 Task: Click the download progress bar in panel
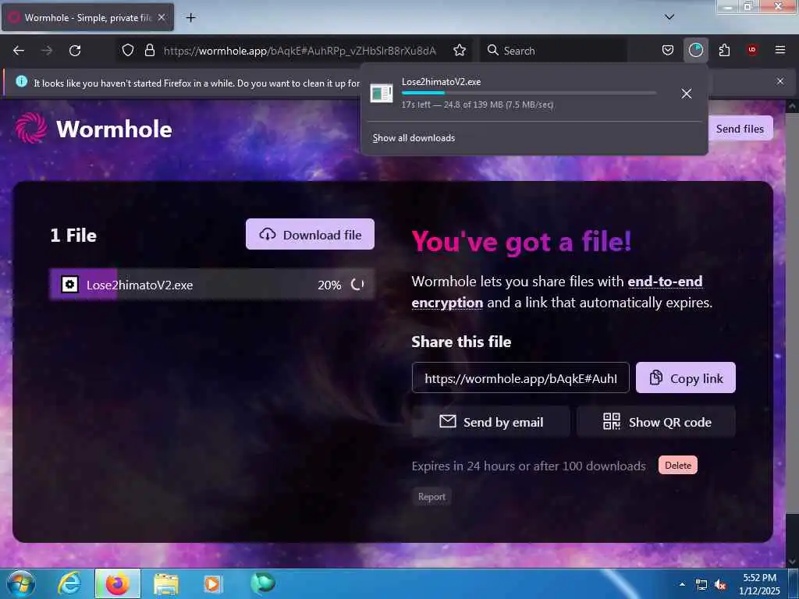coord(528,94)
